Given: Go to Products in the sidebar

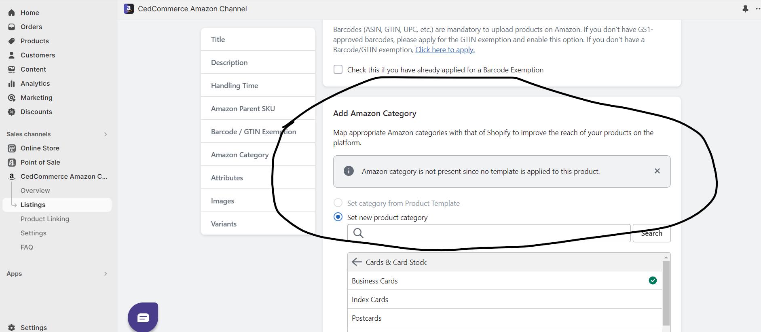Looking at the screenshot, I should pyautogui.click(x=35, y=41).
